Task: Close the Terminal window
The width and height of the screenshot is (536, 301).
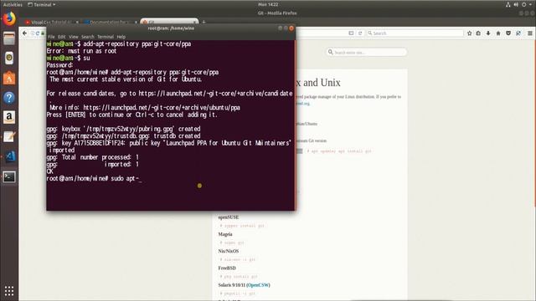Action: 291,28
